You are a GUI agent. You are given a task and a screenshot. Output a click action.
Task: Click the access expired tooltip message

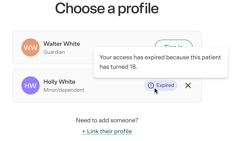click(161, 62)
